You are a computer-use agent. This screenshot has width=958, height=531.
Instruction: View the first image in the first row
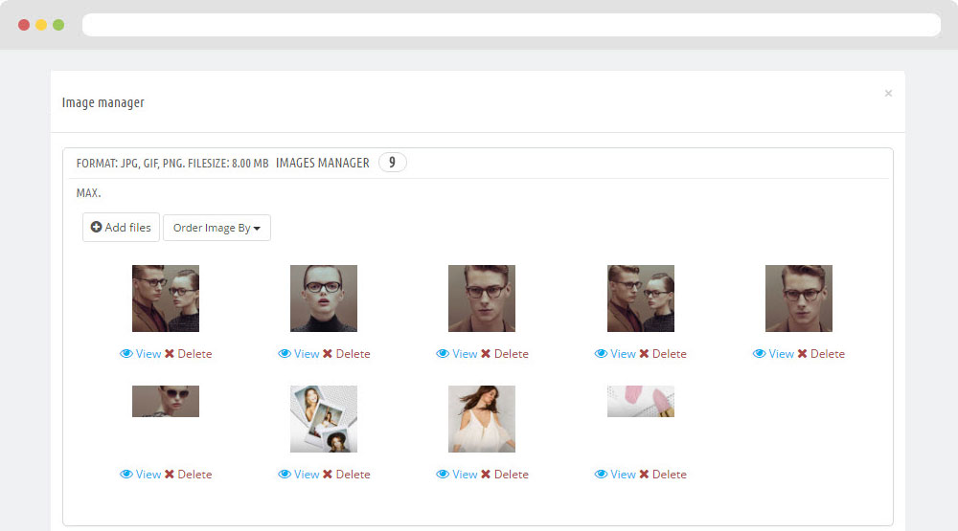coord(141,354)
